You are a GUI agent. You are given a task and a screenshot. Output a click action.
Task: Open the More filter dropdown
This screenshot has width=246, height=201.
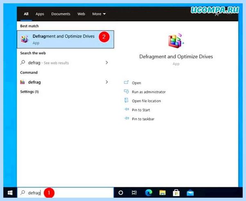(x=99, y=14)
